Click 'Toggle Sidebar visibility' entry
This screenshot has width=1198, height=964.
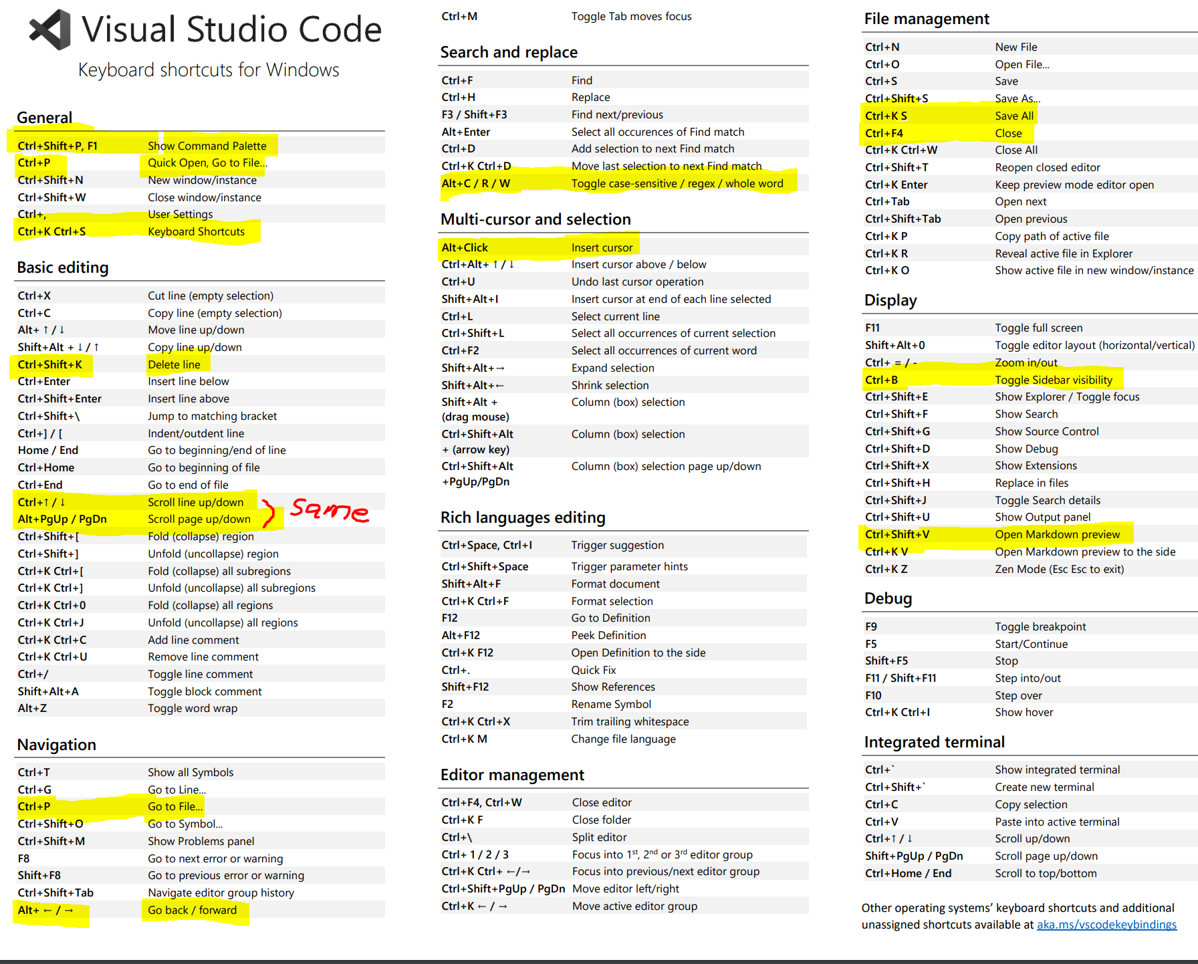point(1054,380)
